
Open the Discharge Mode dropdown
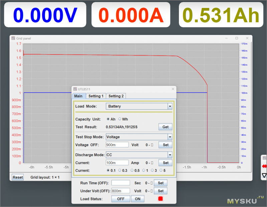click(x=170, y=155)
